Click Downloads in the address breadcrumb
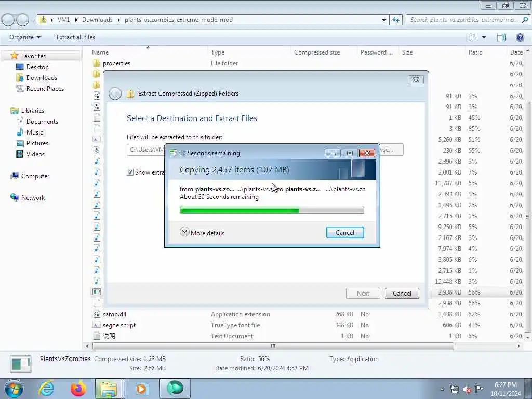 [x=97, y=20]
